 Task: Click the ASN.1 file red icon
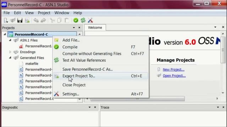coord(21,46)
